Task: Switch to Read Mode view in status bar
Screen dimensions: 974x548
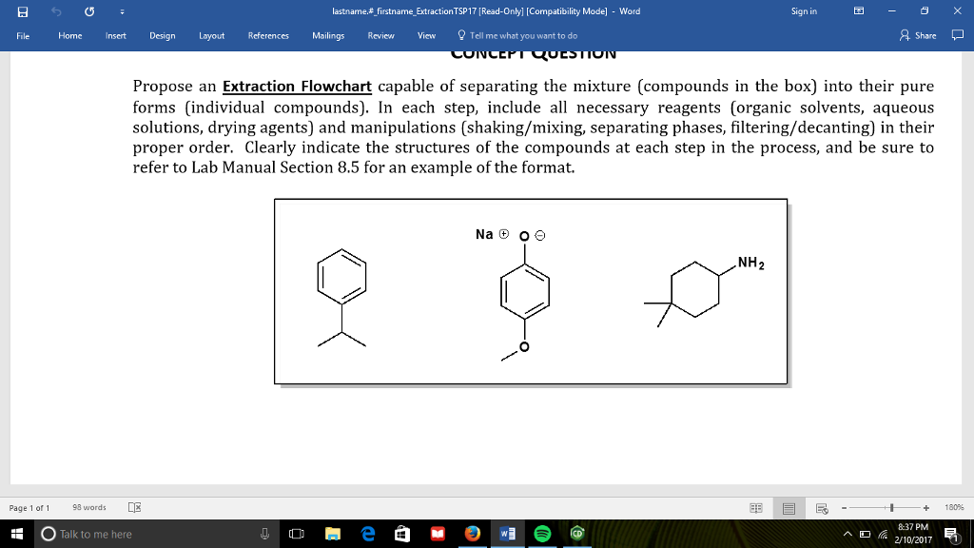Action: tap(756, 507)
